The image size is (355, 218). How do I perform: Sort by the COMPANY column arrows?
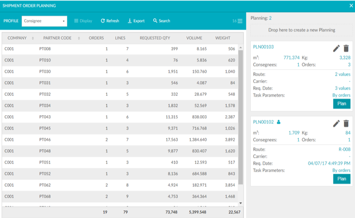click(x=33, y=38)
